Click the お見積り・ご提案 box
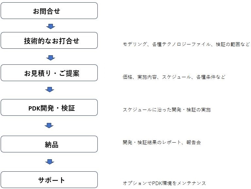The width and height of the screenshot is (251, 189). pyautogui.click(x=49, y=73)
